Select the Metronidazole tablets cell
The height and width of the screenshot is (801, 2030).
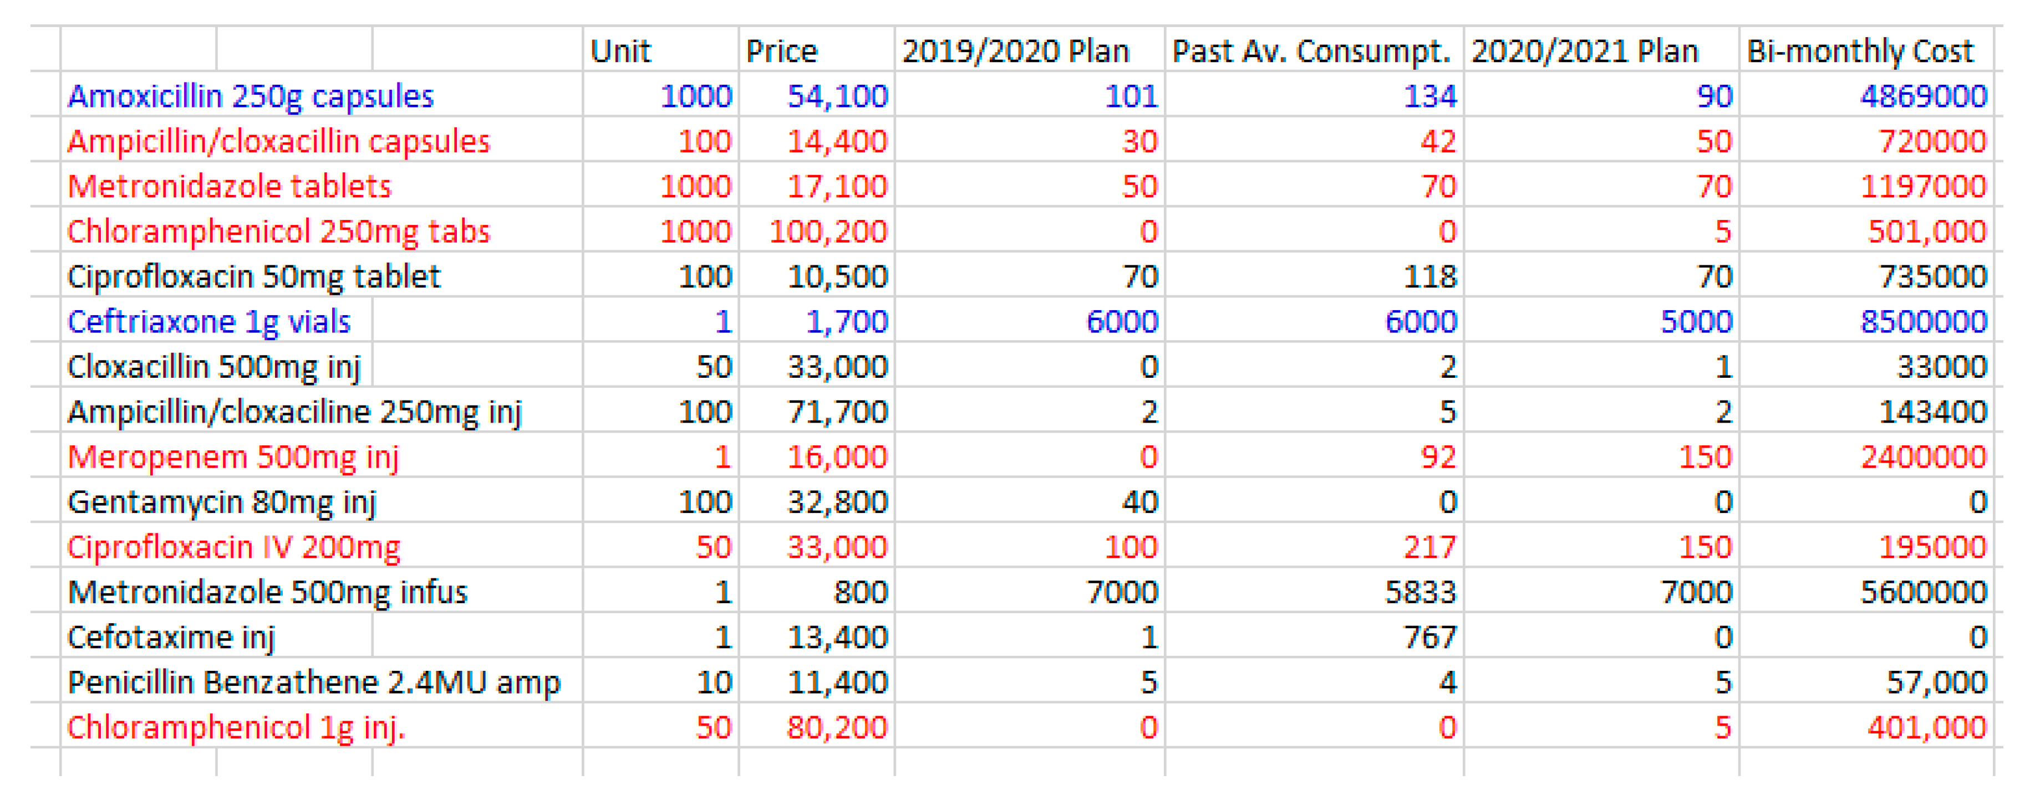pos(230,187)
